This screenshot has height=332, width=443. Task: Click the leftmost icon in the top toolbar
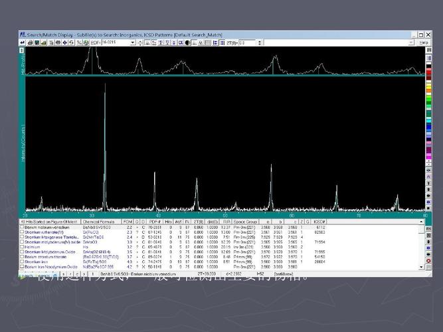[x=23, y=42]
